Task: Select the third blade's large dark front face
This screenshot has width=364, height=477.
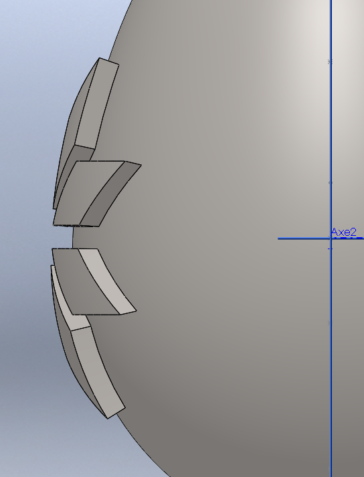Action: coord(87,283)
